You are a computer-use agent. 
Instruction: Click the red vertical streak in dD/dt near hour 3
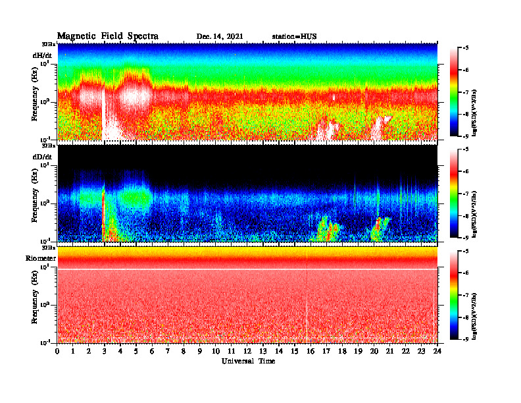(103, 213)
